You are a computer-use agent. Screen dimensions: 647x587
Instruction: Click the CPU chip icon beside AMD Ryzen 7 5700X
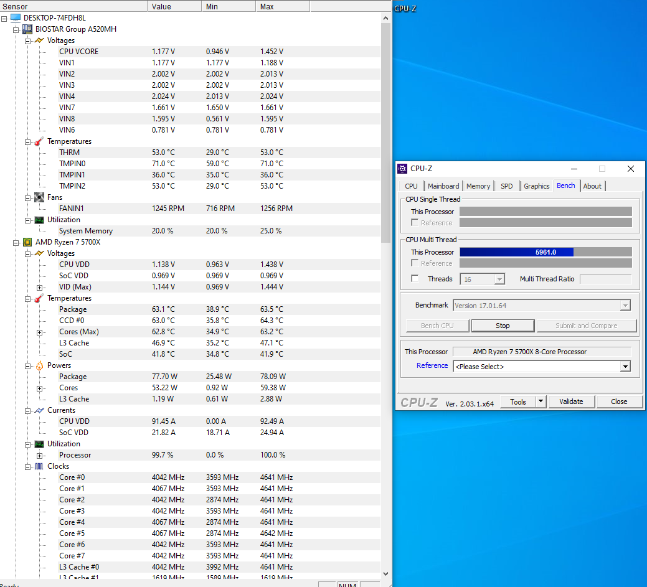tap(27, 242)
